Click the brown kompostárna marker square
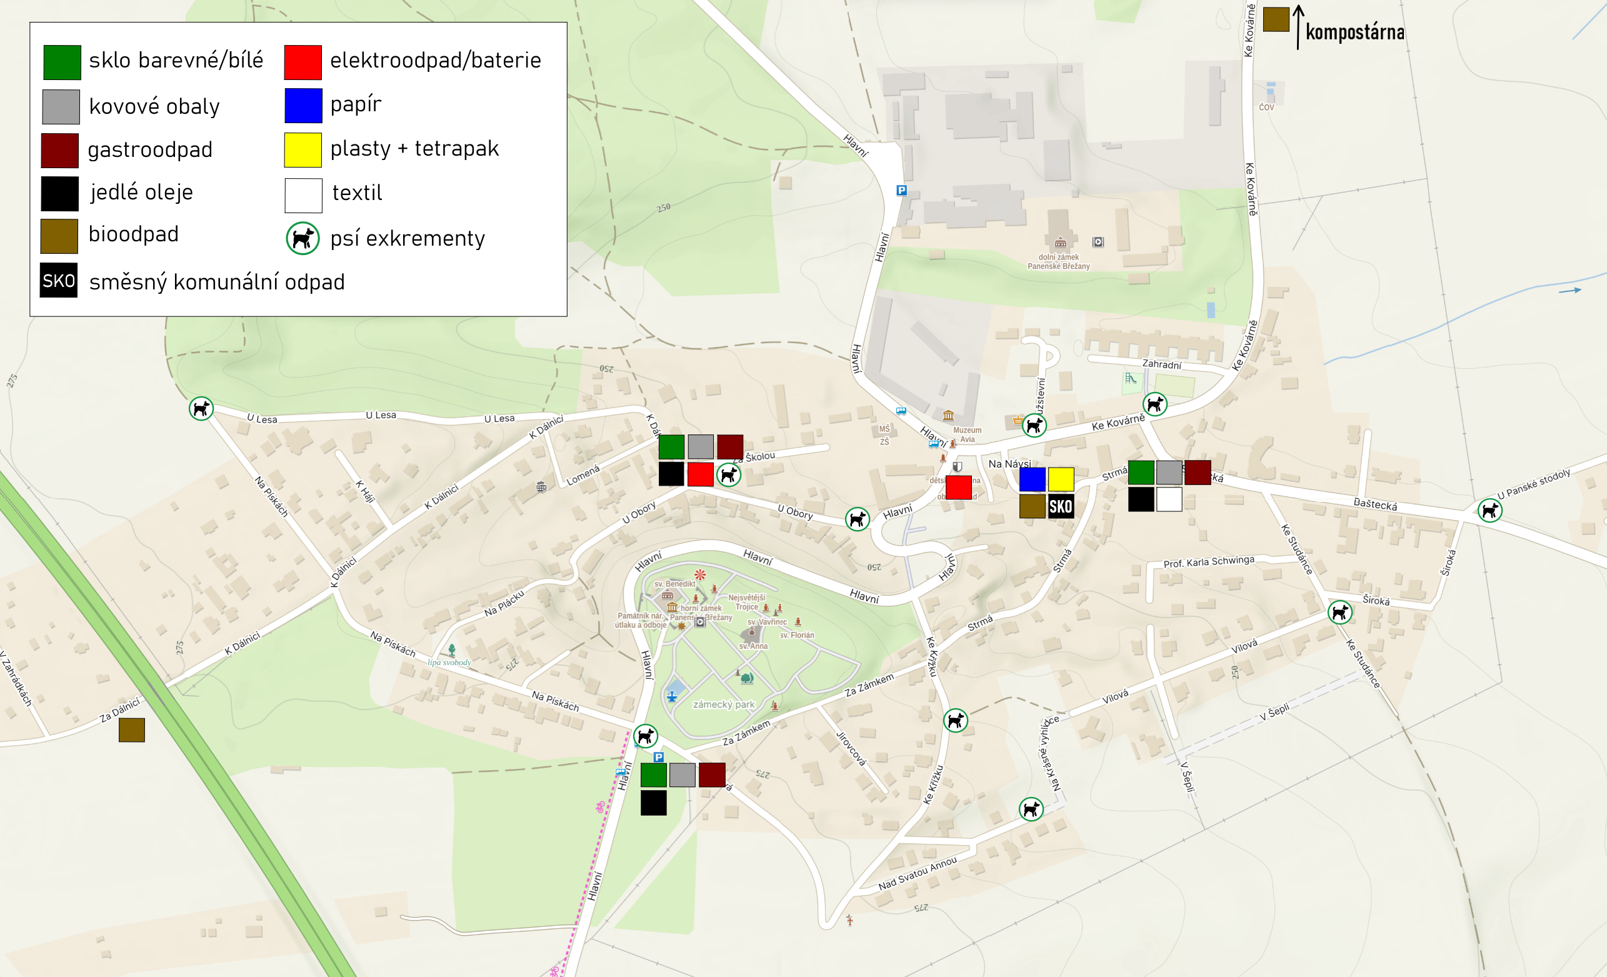 pos(1276,19)
